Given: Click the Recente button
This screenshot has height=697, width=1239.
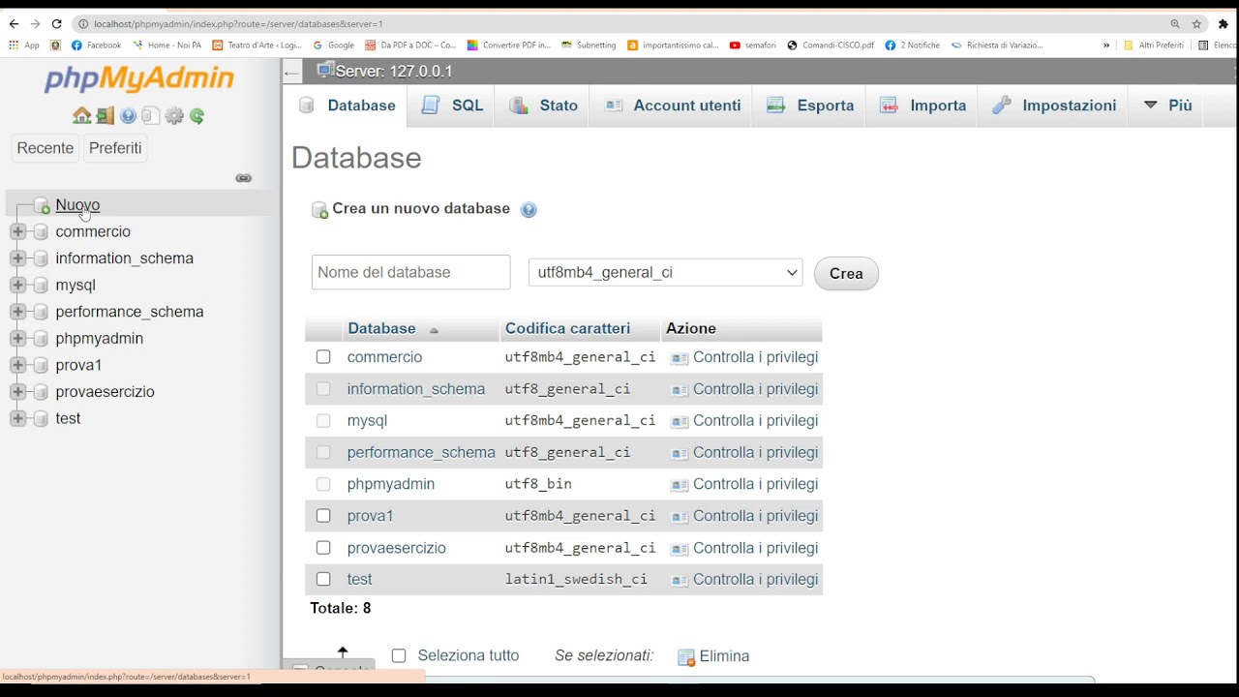Looking at the screenshot, I should click(45, 148).
